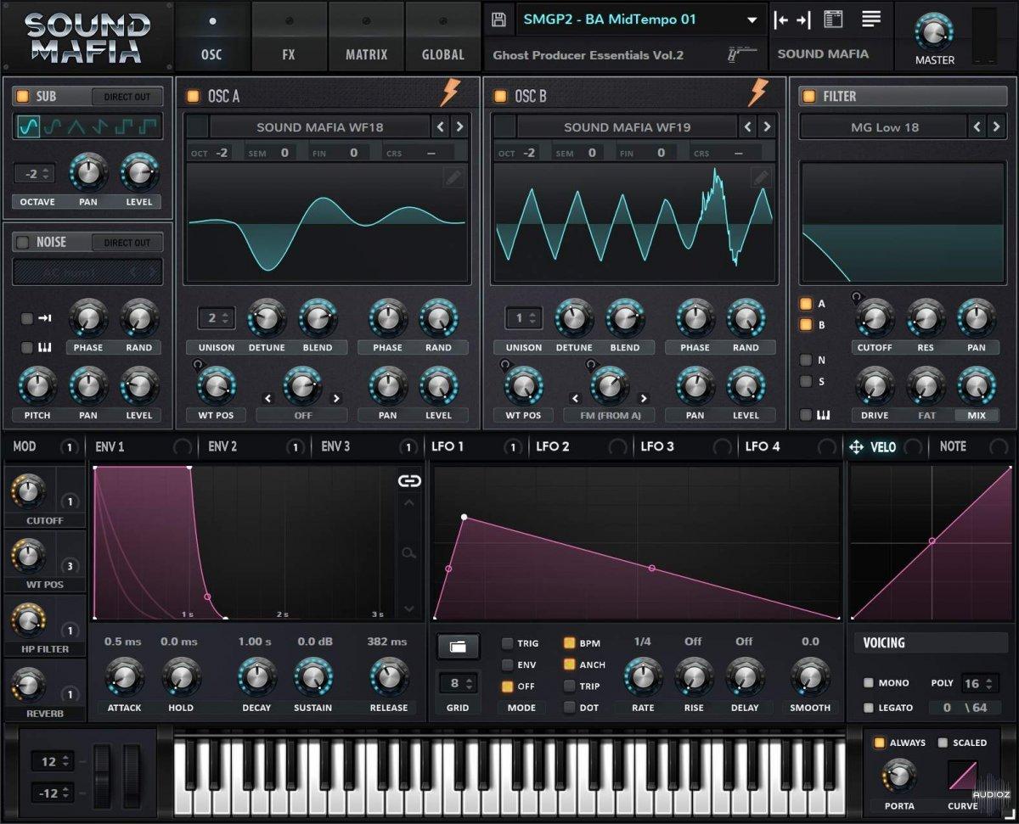Click the MIX label under the filter knob

[x=977, y=416]
